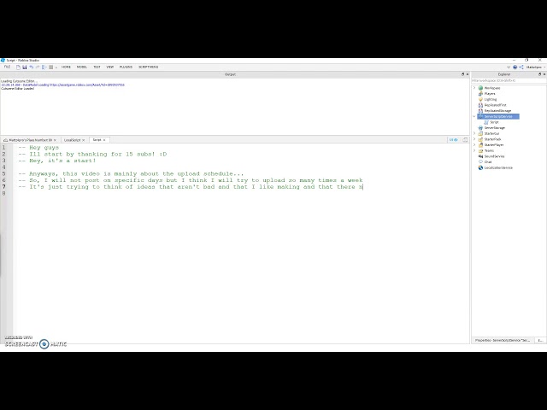
Task: Select SoundService in Explorer
Action: [494, 156]
